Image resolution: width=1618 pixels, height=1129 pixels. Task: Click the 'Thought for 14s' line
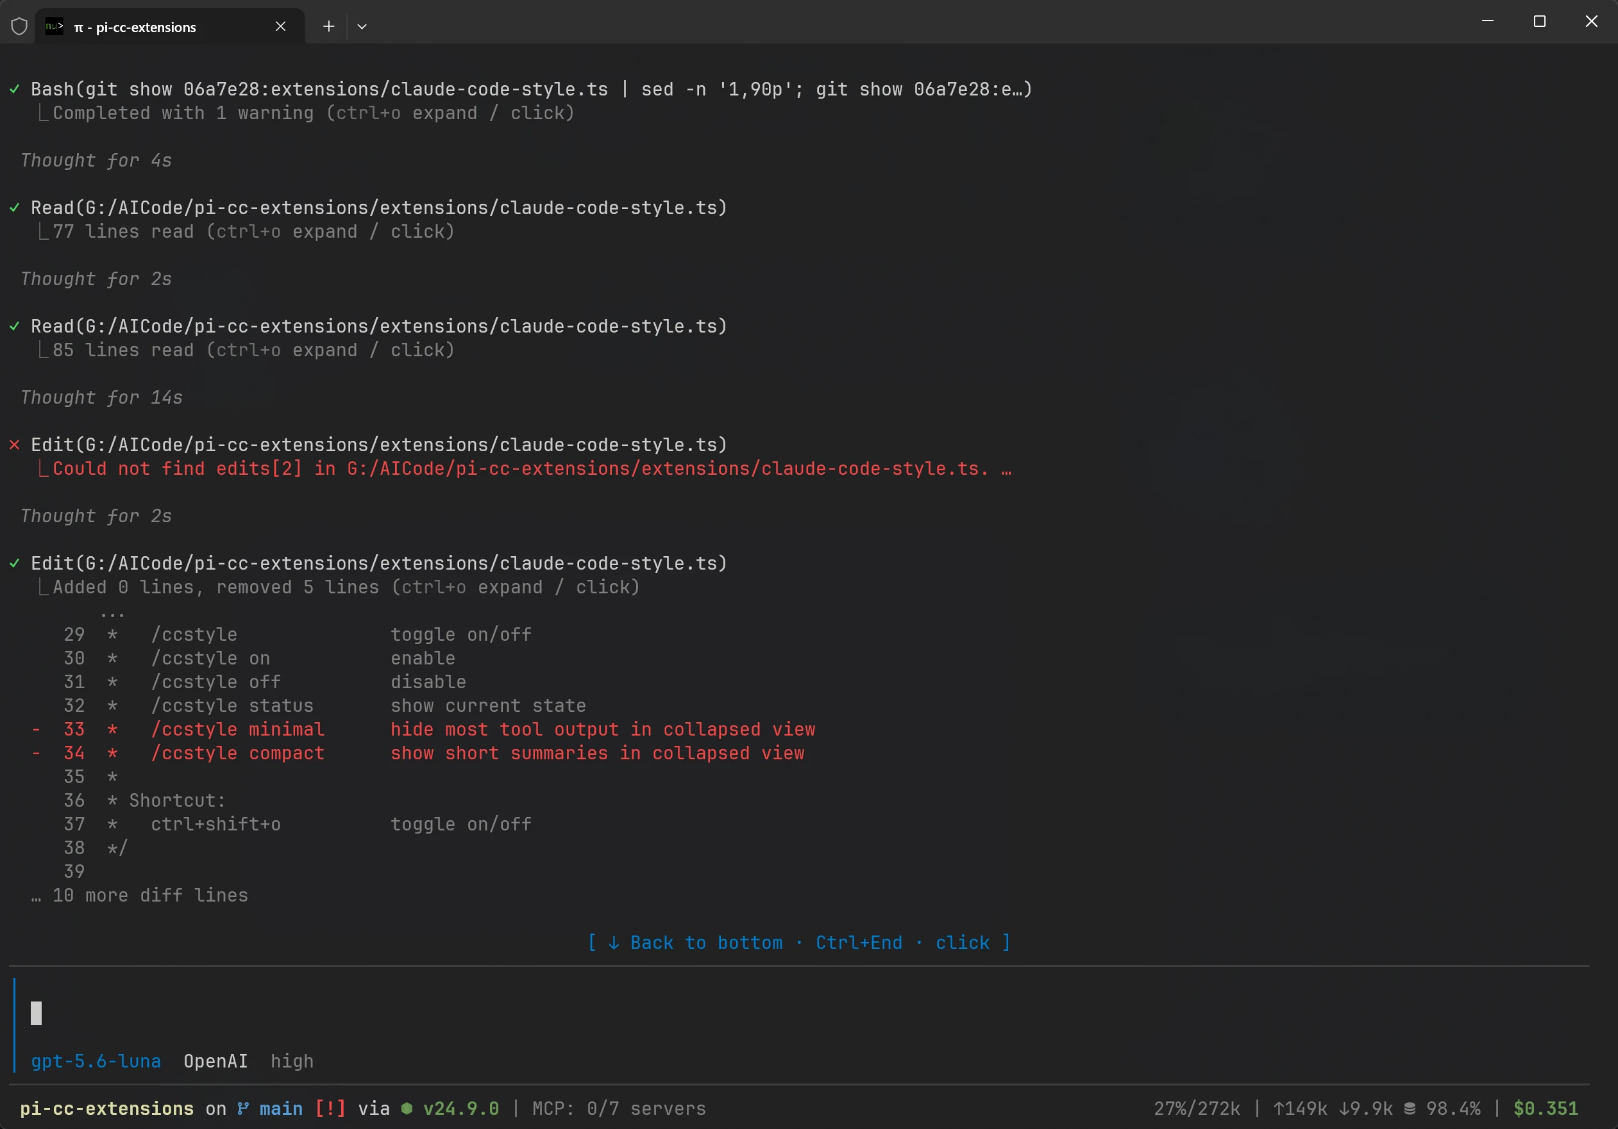[x=101, y=398]
